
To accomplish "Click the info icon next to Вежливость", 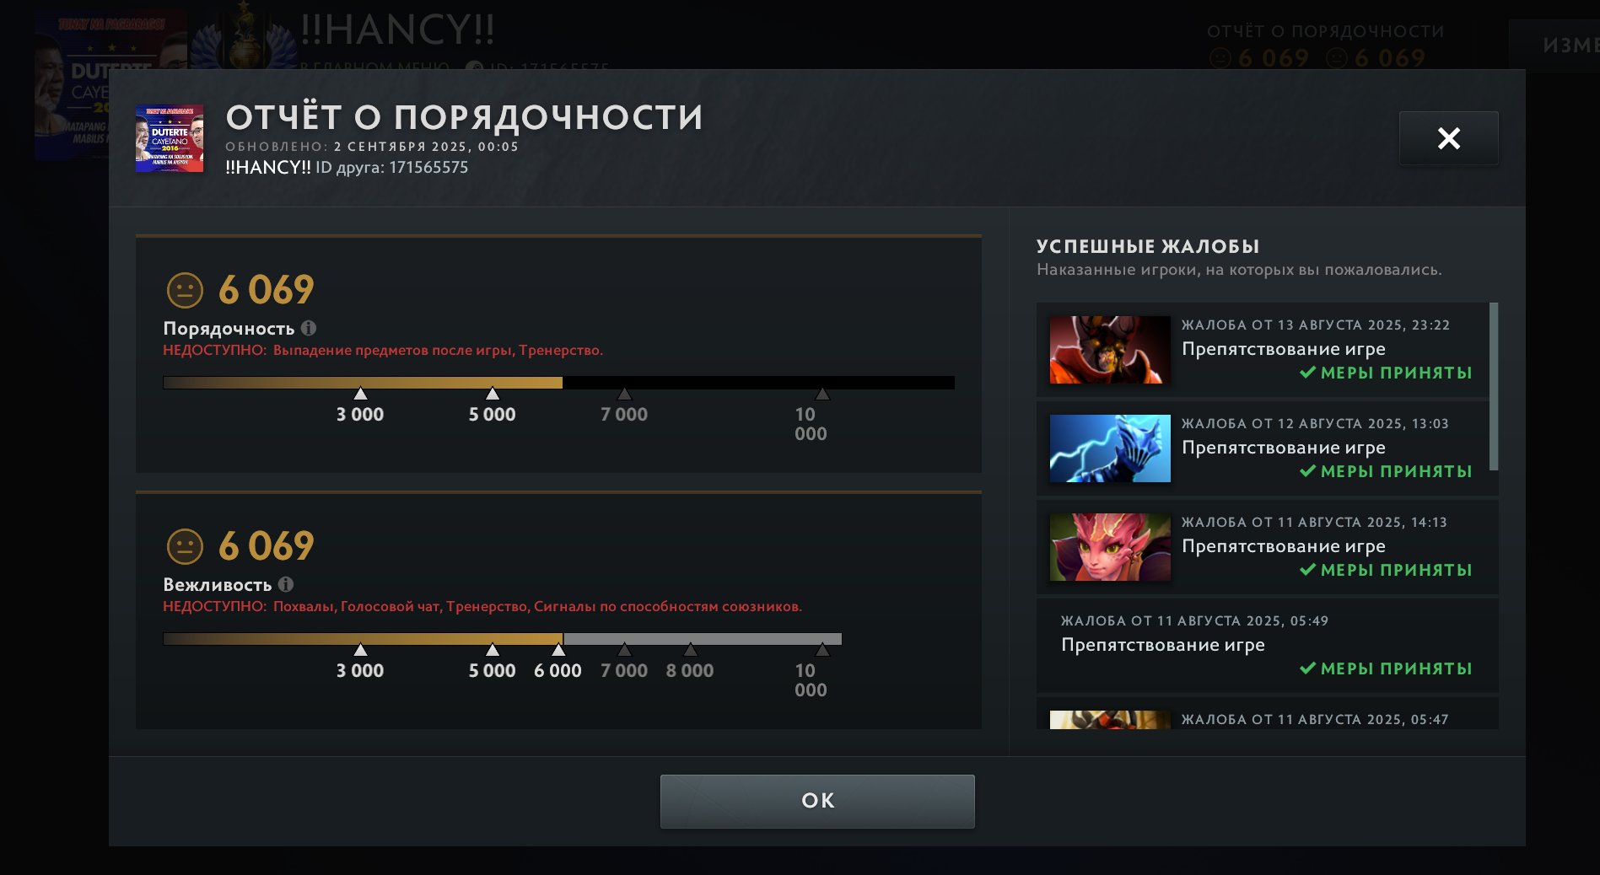I will click(286, 584).
